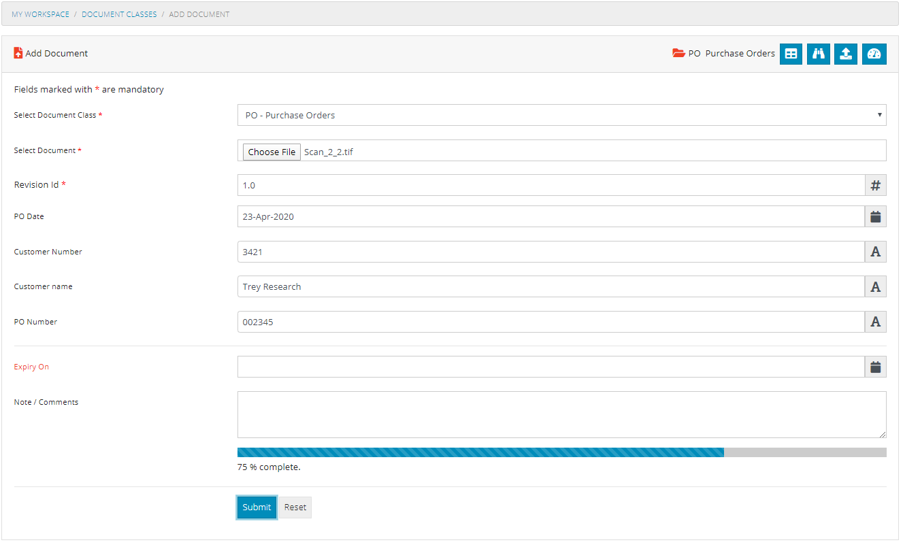Open the dashboard gauge icon

coord(874,54)
